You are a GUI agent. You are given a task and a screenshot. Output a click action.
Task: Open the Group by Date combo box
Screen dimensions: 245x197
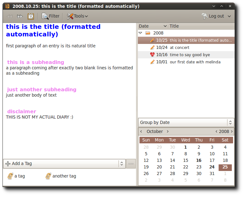[x=186, y=122]
